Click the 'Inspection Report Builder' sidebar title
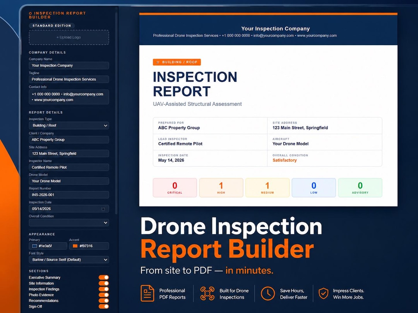This screenshot has width=418, height=313. pyautogui.click(x=57, y=15)
